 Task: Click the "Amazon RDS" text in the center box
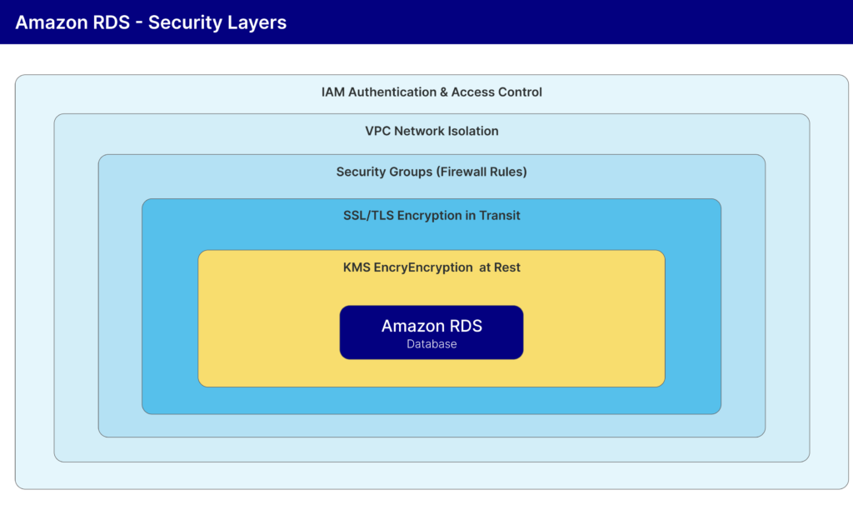click(431, 326)
